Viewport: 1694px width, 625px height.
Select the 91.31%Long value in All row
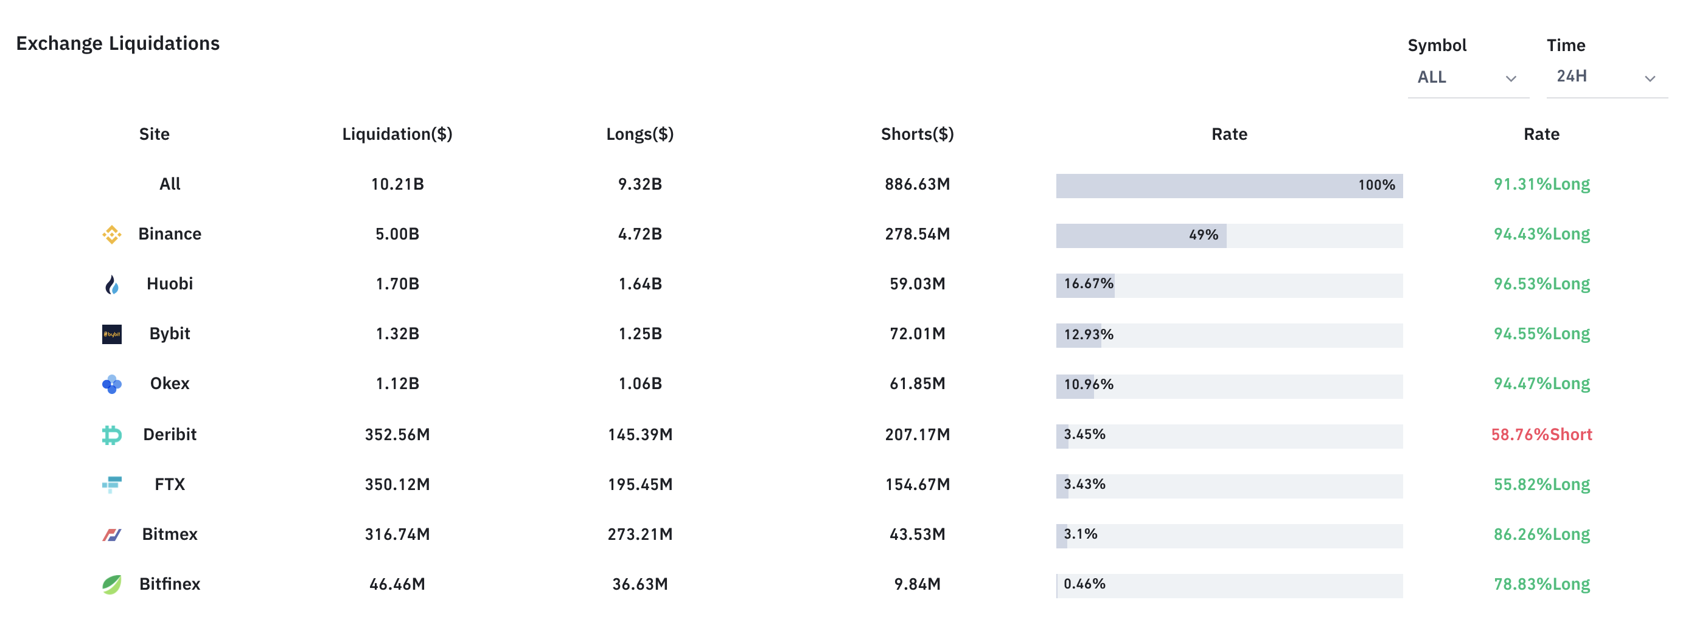click(x=1541, y=184)
